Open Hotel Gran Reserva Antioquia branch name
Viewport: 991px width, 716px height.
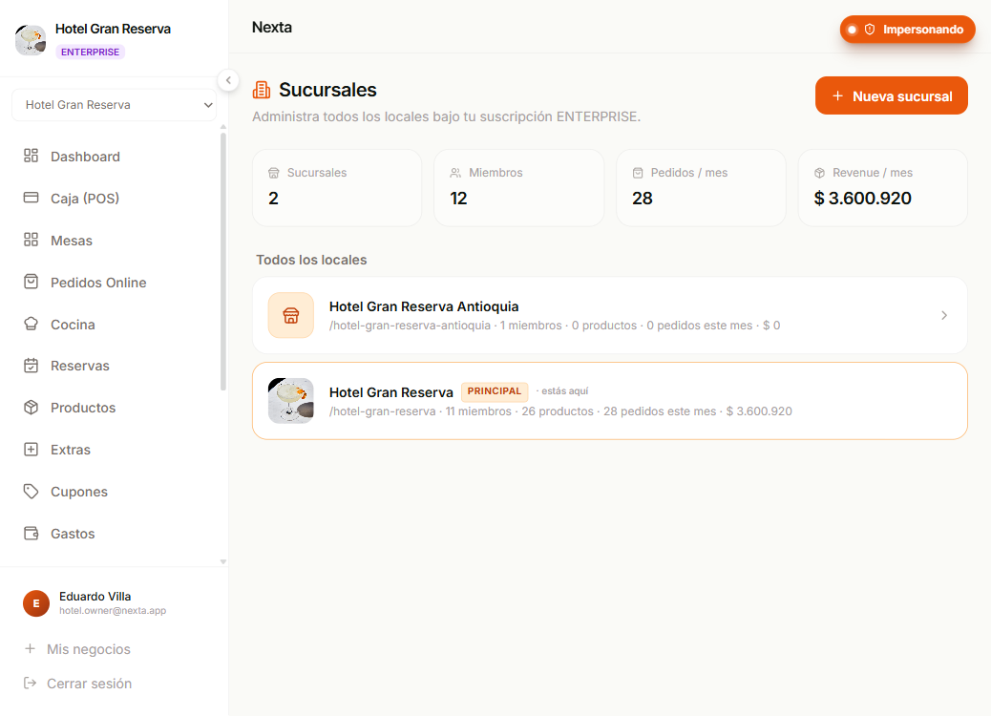pyautogui.click(x=424, y=306)
